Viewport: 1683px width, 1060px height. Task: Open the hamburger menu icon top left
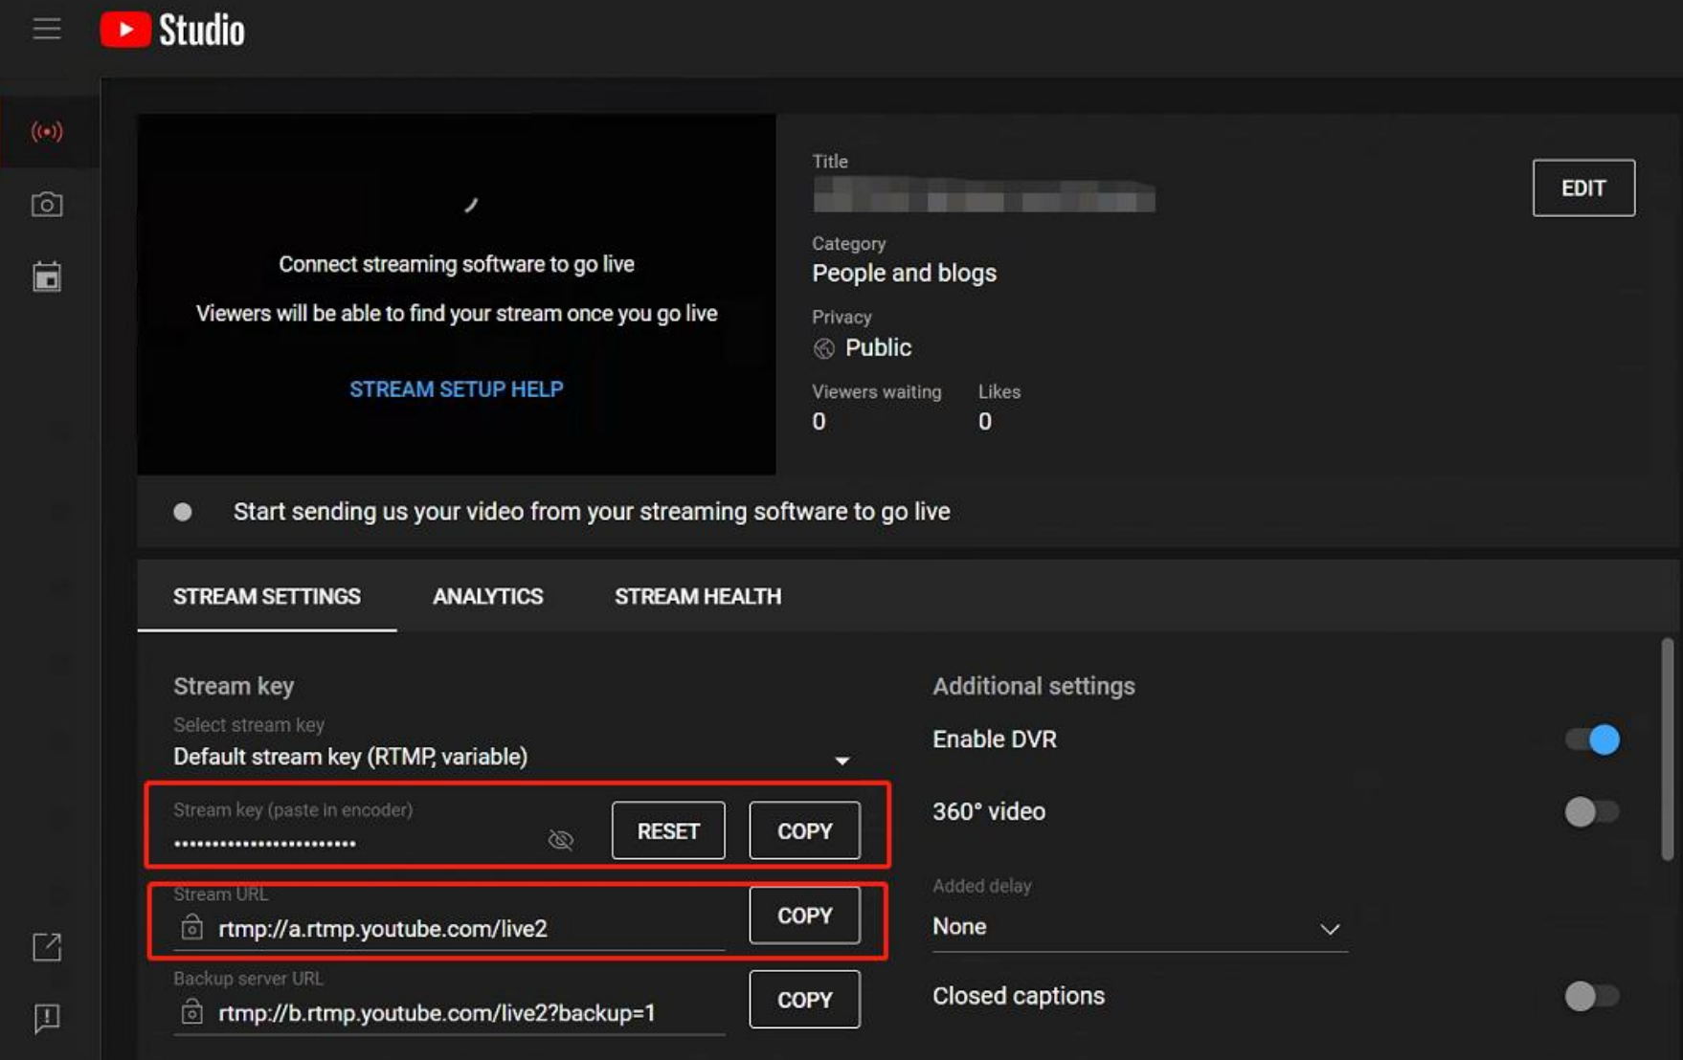coord(47,29)
